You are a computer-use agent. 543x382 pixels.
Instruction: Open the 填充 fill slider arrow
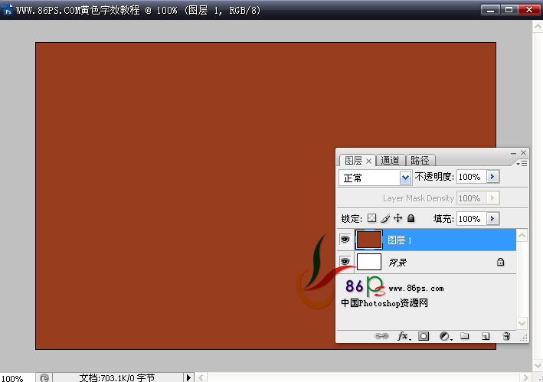pyautogui.click(x=492, y=219)
